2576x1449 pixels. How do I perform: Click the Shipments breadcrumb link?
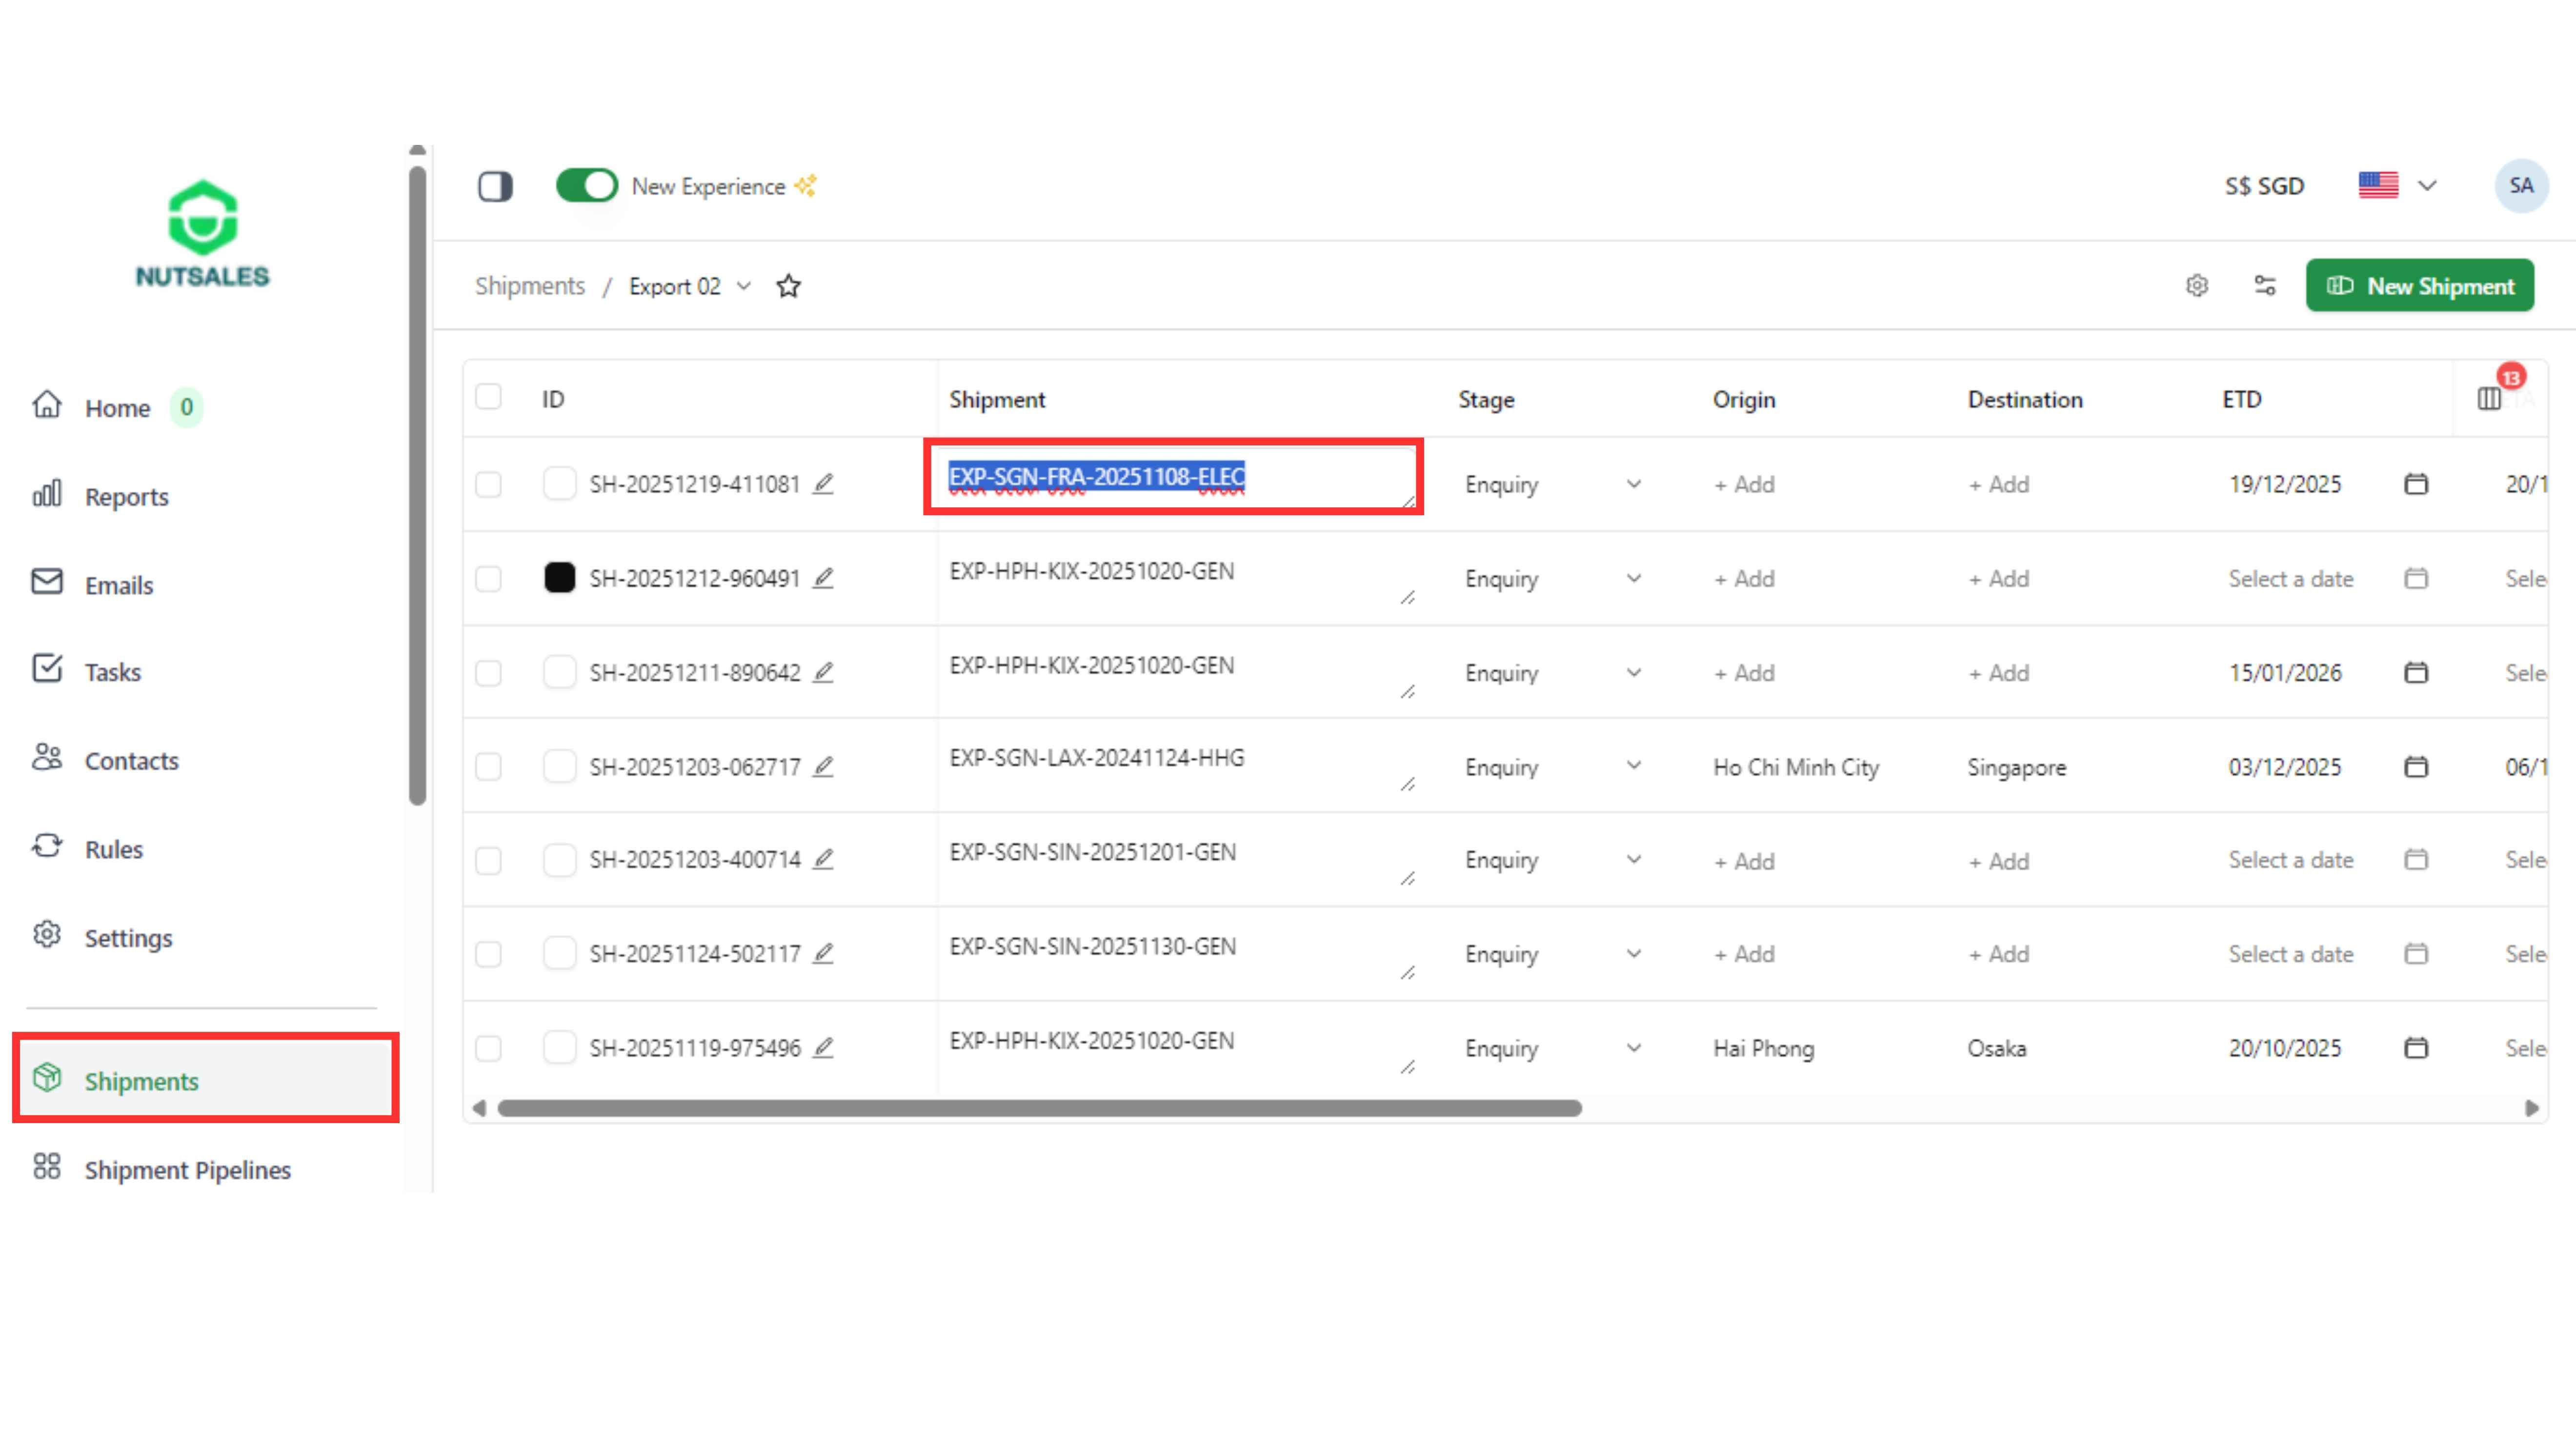pyautogui.click(x=529, y=286)
